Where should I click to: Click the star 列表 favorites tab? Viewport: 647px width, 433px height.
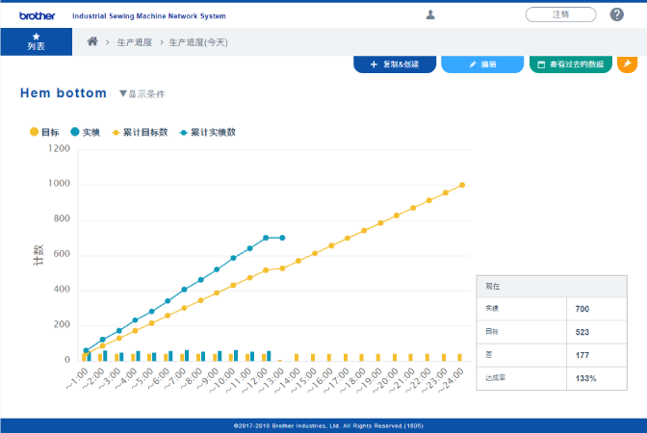click(x=36, y=41)
